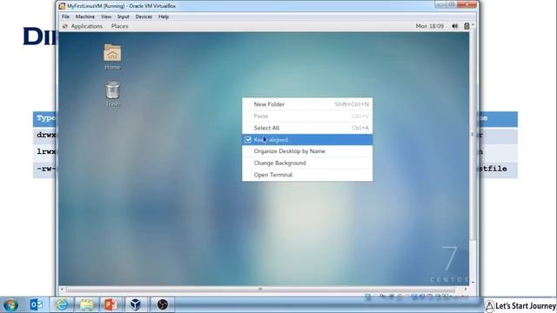Open the VirtualBox File menu
The image size is (557, 313).
tap(66, 17)
